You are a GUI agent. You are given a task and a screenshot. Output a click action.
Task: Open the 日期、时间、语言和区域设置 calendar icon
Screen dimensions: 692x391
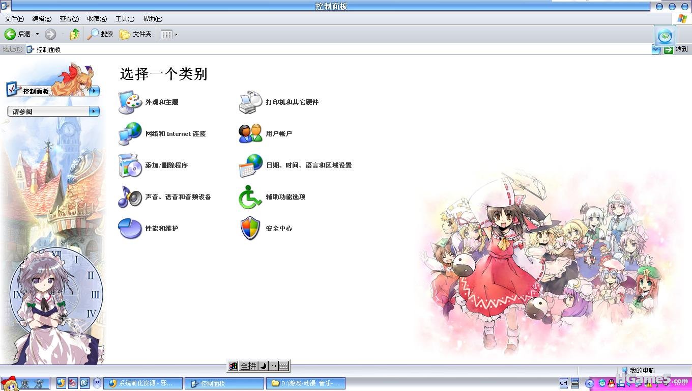(x=251, y=165)
